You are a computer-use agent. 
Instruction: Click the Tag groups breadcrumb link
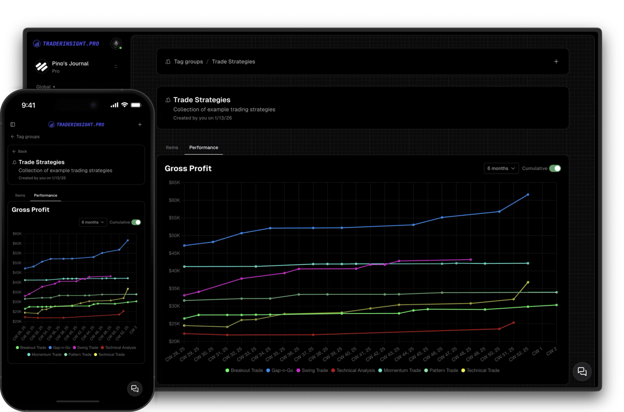point(188,61)
